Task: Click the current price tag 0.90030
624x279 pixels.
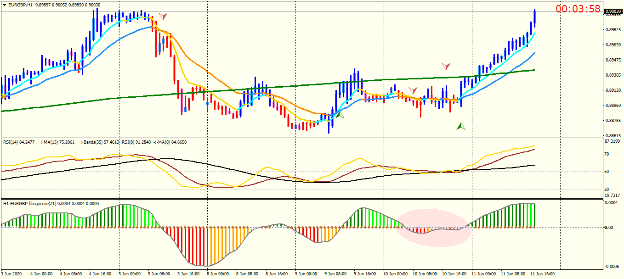Action: (613, 11)
